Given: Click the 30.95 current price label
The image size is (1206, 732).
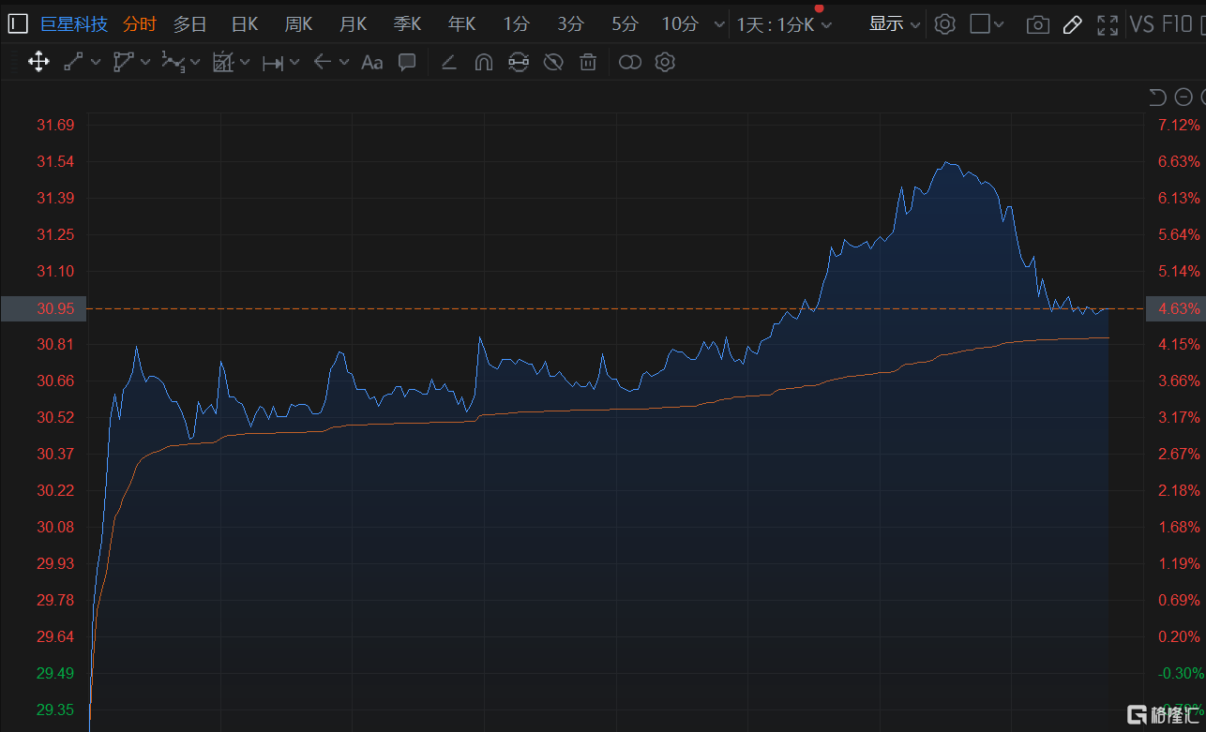Looking at the screenshot, I should click(43, 308).
